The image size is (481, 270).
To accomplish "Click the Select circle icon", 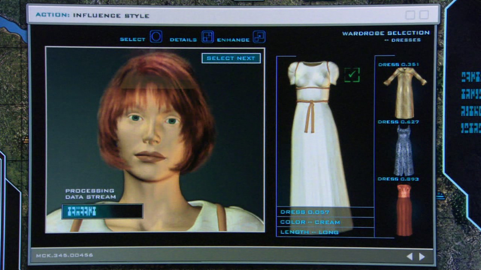I will (156, 37).
